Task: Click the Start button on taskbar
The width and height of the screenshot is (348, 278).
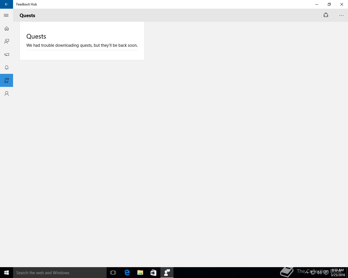Action: pos(7,273)
